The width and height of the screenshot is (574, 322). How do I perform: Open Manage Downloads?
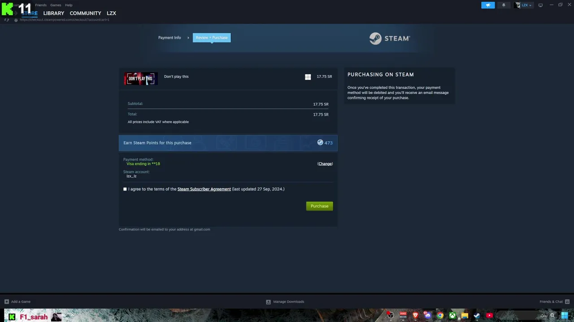[x=289, y=302]
